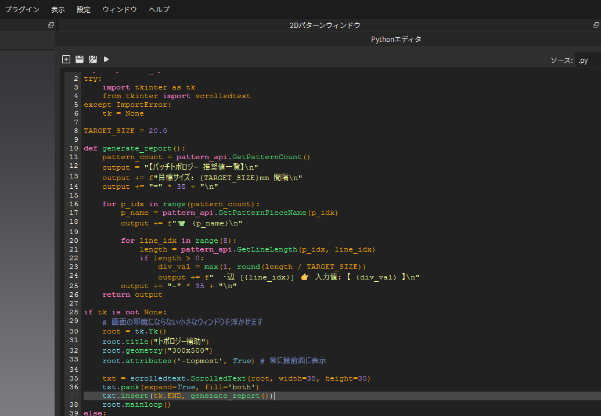The height and width of the screenshot is (416, 601).
Task: Click the 'try:' line at line 2
Action: (x=93, y=78)
